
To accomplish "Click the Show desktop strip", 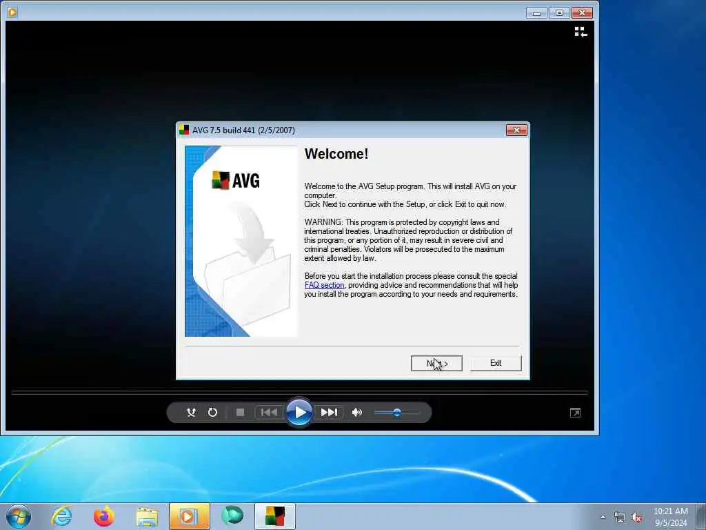I will point(701,516).
